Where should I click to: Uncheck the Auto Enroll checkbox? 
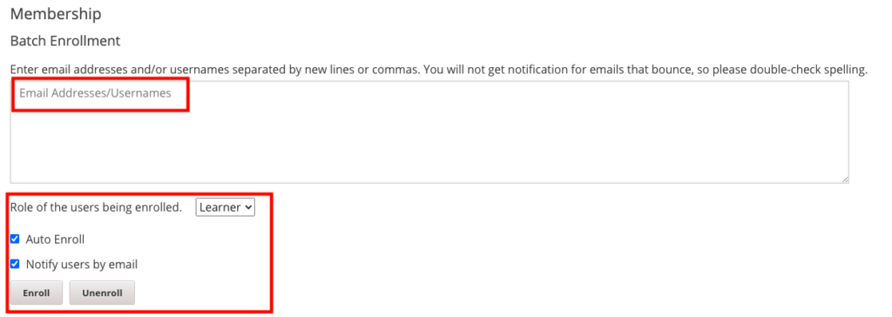(15, 239)
